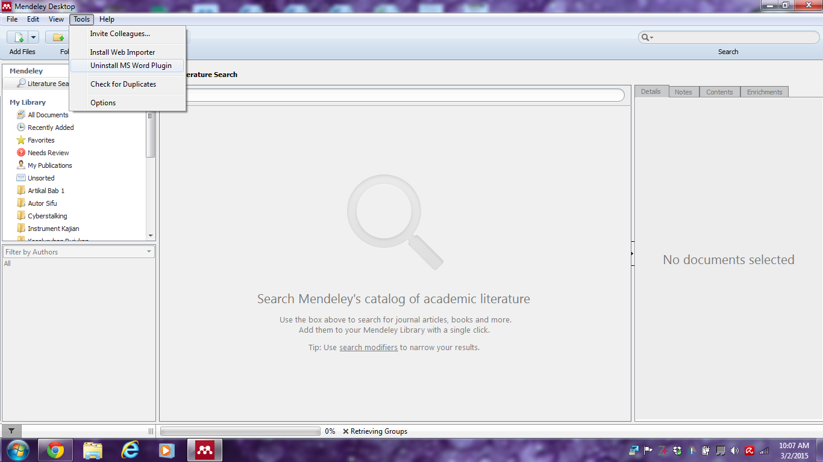Click the volume speaker tray icon
This screenshot has width=823, height=462.
tap(734, 451)
